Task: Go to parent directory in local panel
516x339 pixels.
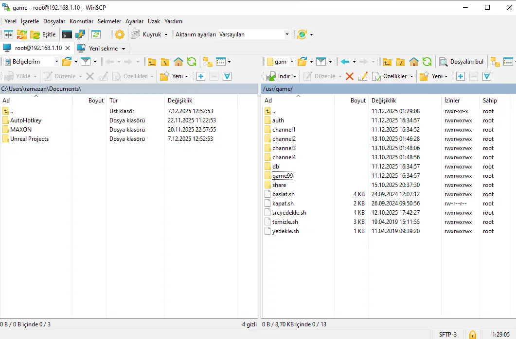Action: point(152,62)
